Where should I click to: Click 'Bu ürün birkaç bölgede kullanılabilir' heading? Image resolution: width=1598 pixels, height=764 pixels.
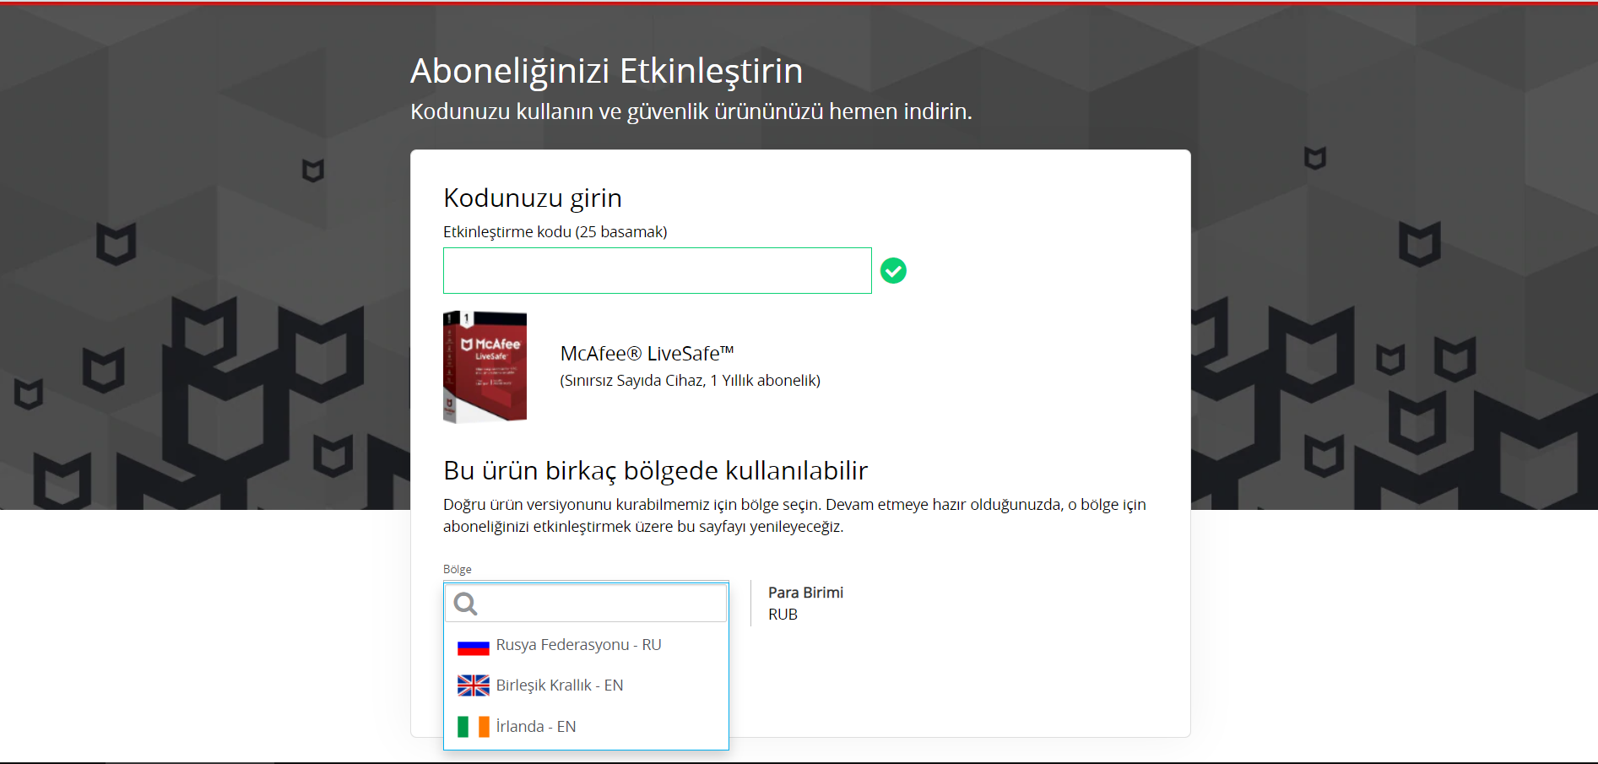(656, 470)
